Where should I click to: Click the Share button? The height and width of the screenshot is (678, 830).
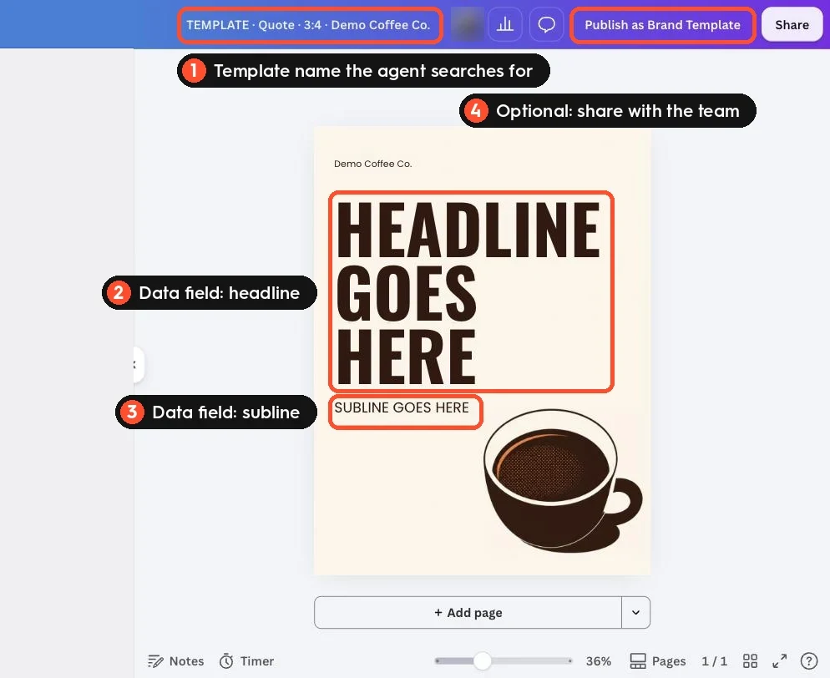pos(792,25)
